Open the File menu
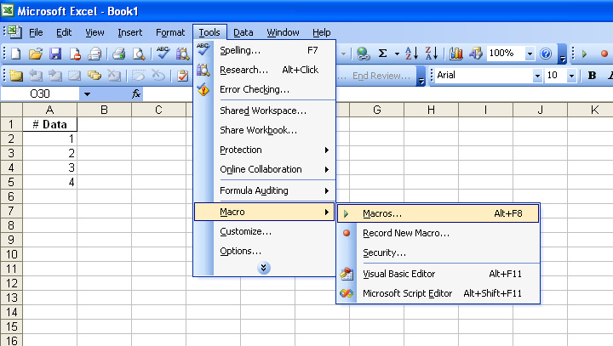 pyautogui.click(x=36, y=32)
